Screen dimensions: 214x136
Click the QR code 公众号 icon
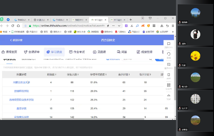click(x=168, y=85)
